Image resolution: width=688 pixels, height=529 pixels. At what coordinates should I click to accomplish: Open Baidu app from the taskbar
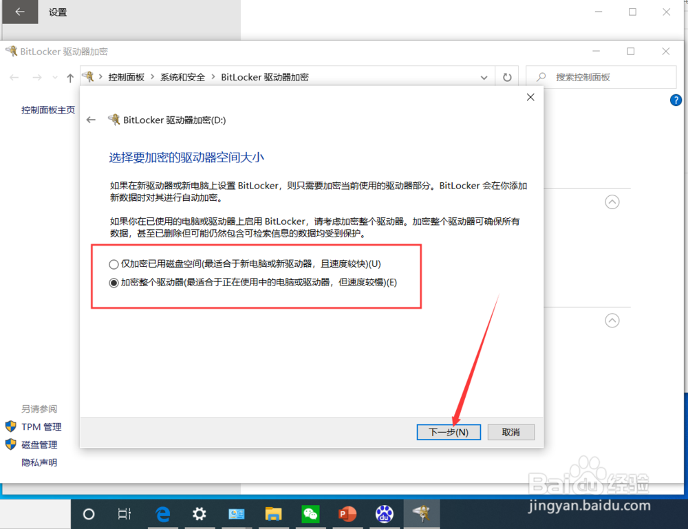click(x=385, y=514)
